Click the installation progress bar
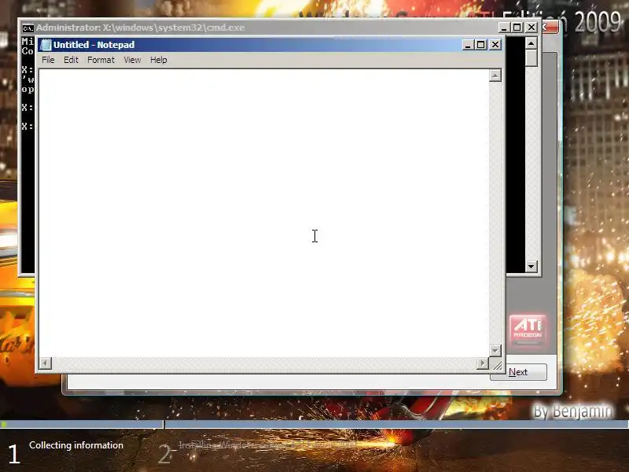Screen dimensions: 629x472 314,424
